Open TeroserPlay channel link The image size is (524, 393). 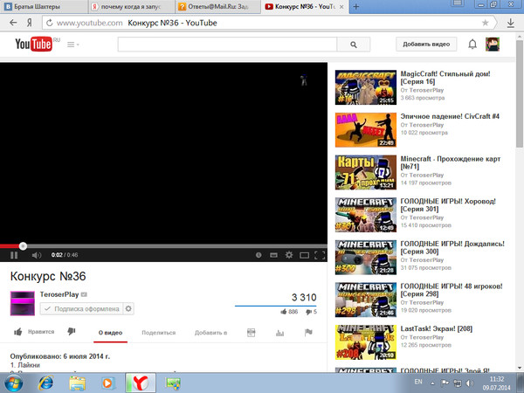[59, 294]
